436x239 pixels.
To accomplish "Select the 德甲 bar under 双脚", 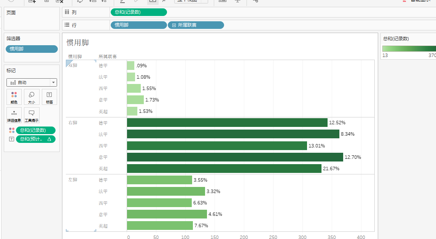I will 131,65.
